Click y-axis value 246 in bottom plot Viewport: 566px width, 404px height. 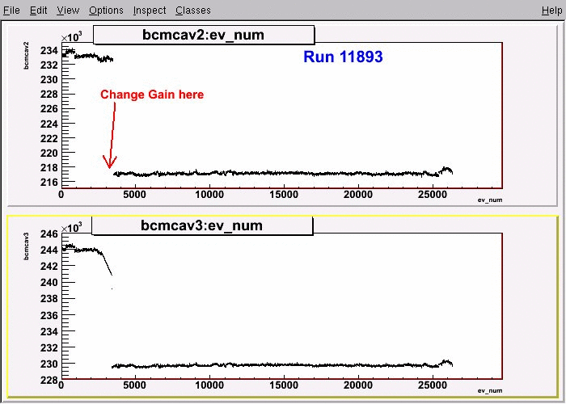coord(49,234)
